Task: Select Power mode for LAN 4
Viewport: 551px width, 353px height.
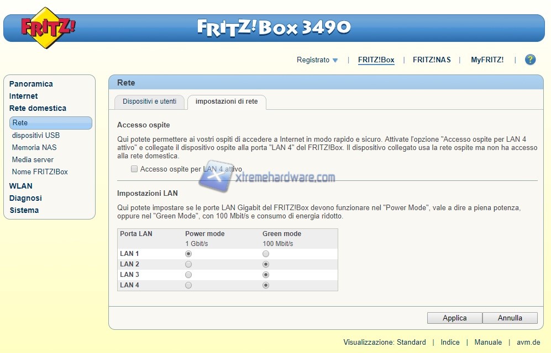Action: 188,285
